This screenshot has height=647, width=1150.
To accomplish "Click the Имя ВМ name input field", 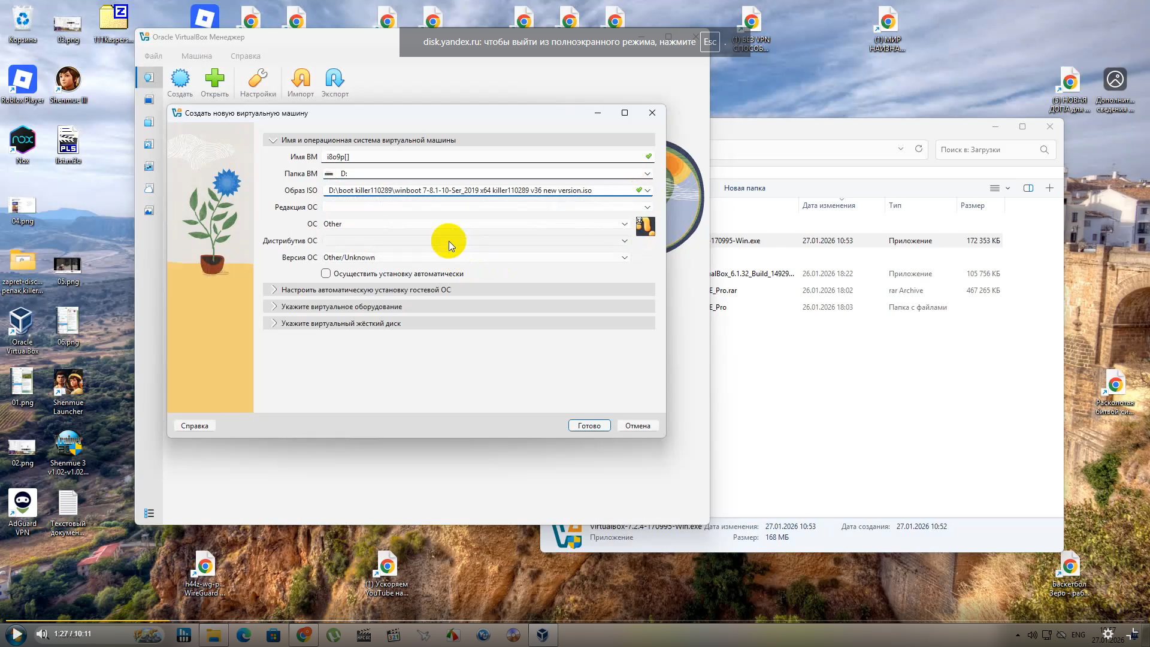I will pos(482,157).
